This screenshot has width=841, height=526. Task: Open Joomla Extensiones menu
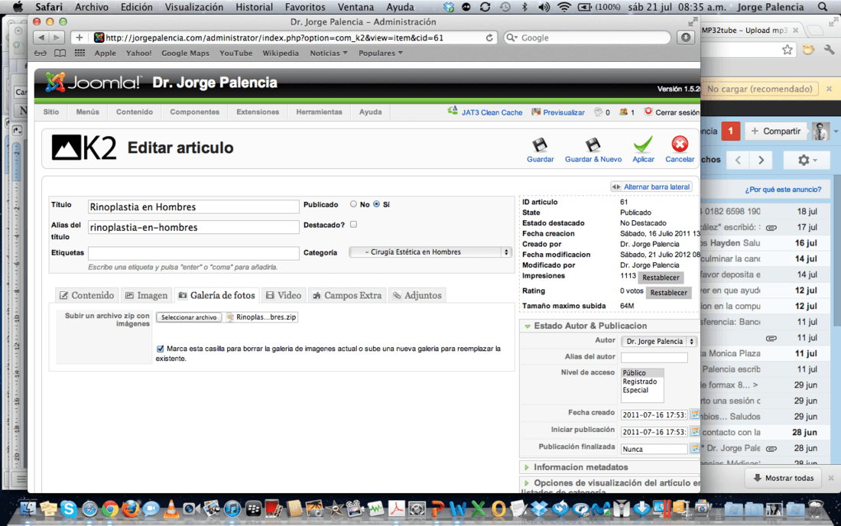click(258, 112)
